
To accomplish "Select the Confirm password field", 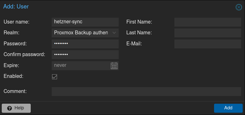I will point(85,55).
